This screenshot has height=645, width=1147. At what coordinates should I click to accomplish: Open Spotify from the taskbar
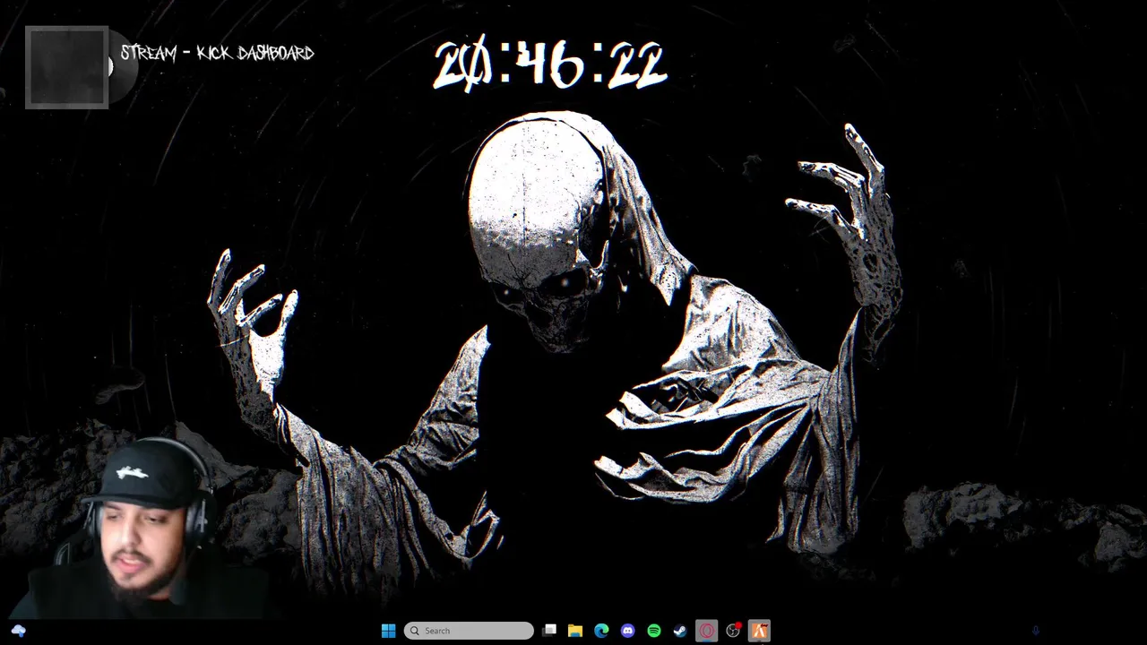[654, 631]
